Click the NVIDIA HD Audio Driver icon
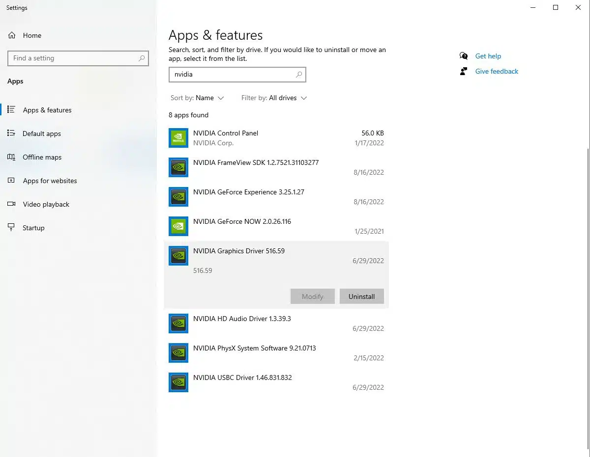The height and width of the screenshot is (457, 590). tap(178, 323)
